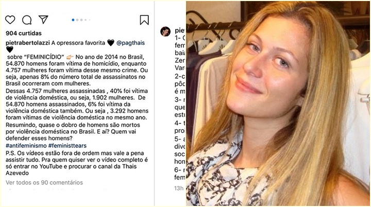This screenshot has height=207, width=371.
Task: Open comments with the speech bubble icon
Action: [x=27, y=20]
